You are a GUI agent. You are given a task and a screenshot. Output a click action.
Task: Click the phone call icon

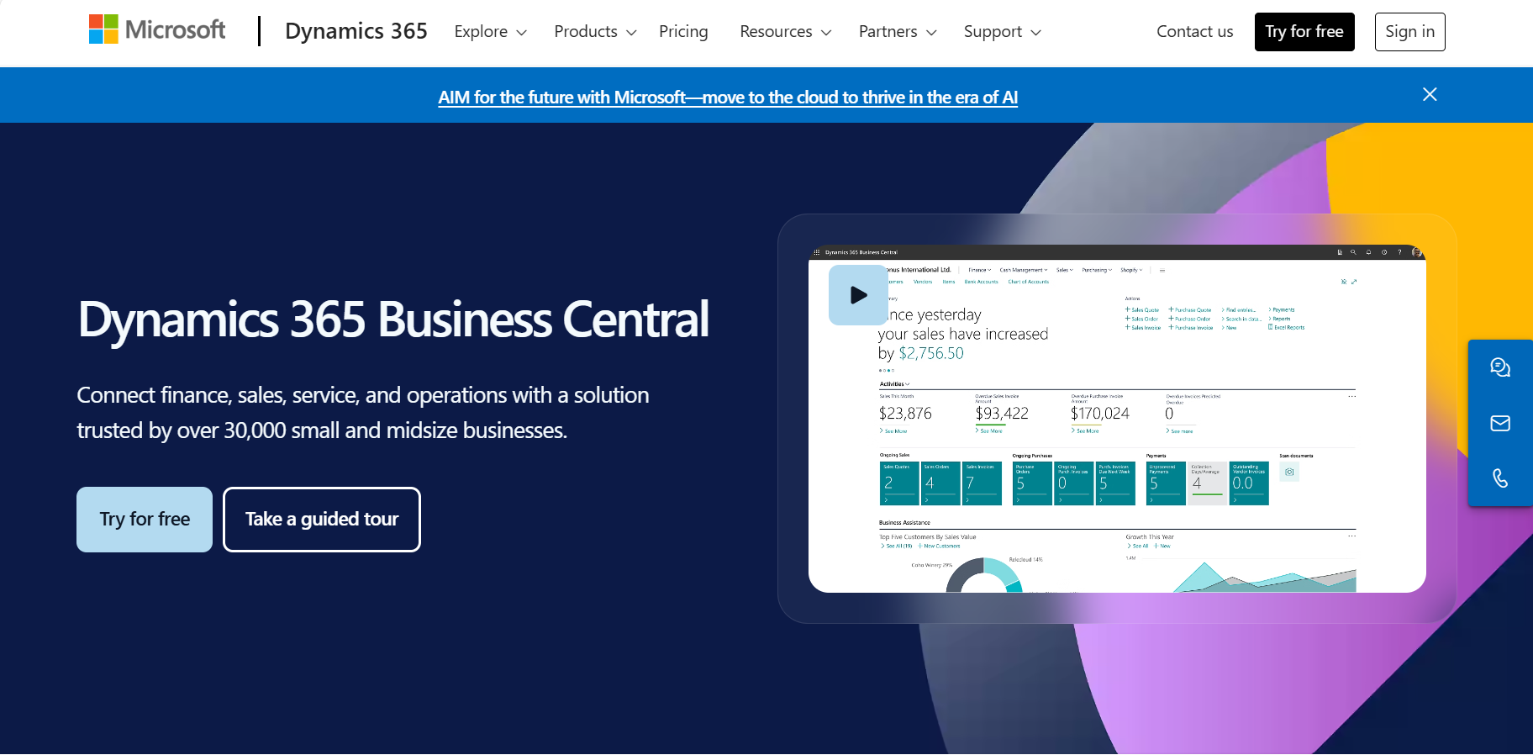pos(1500,478)
